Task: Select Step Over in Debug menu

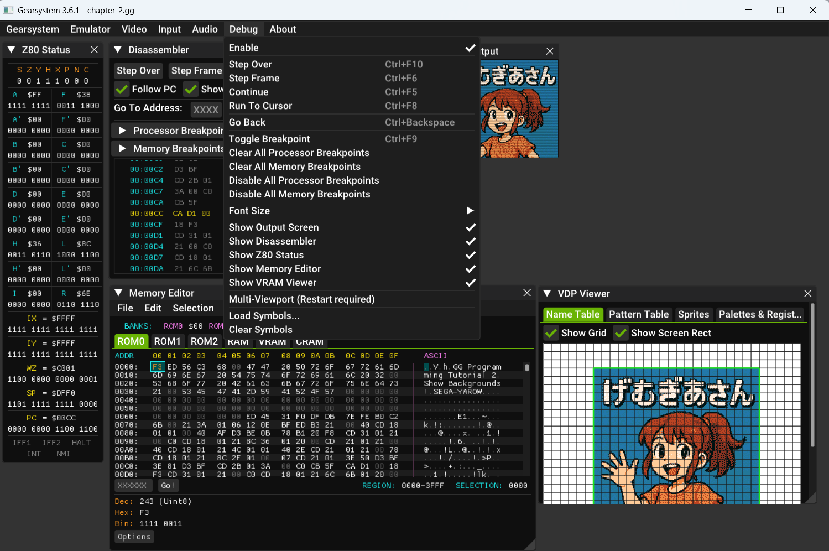Action: [352, 64]
